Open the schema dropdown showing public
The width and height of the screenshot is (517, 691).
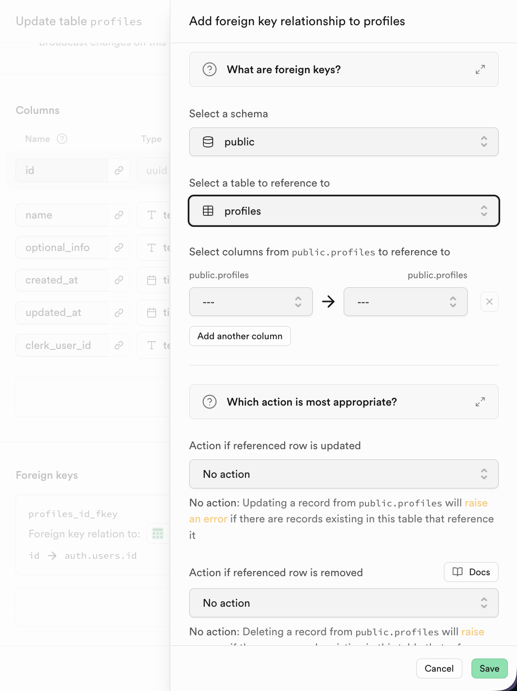tap(343, 142)
